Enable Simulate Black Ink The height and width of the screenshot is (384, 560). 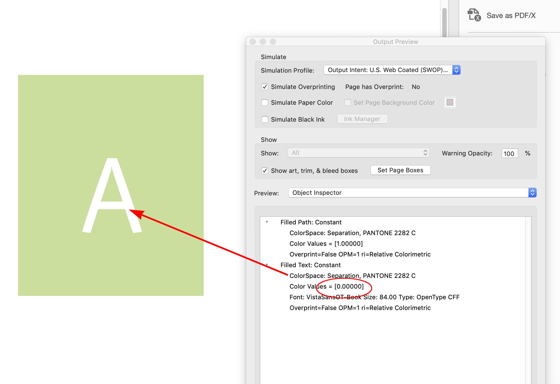click(265, 119)
